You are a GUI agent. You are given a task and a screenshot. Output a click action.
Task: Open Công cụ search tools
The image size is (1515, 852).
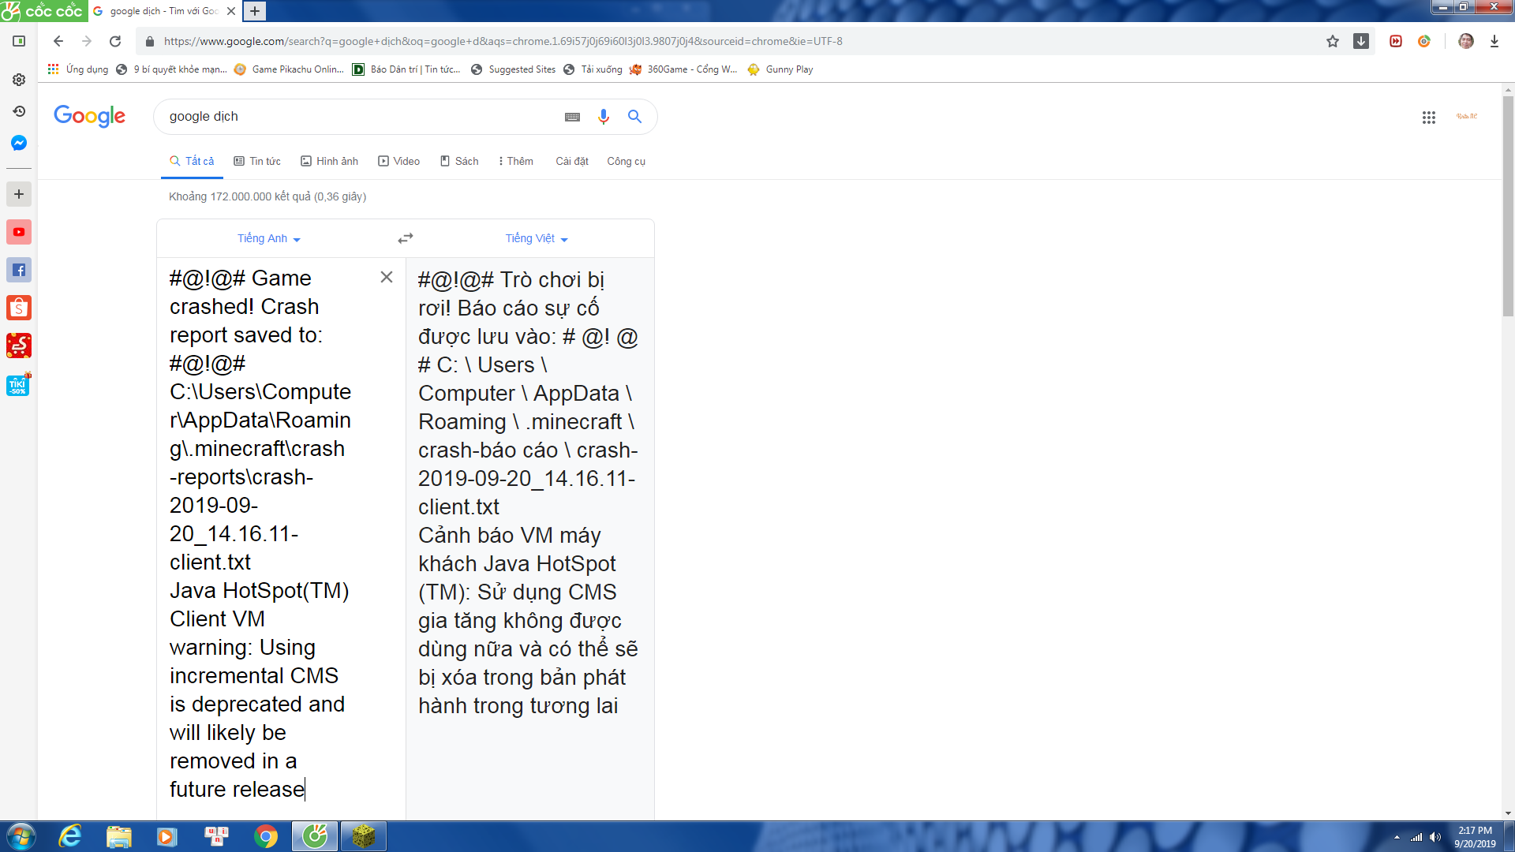(626, 161)
